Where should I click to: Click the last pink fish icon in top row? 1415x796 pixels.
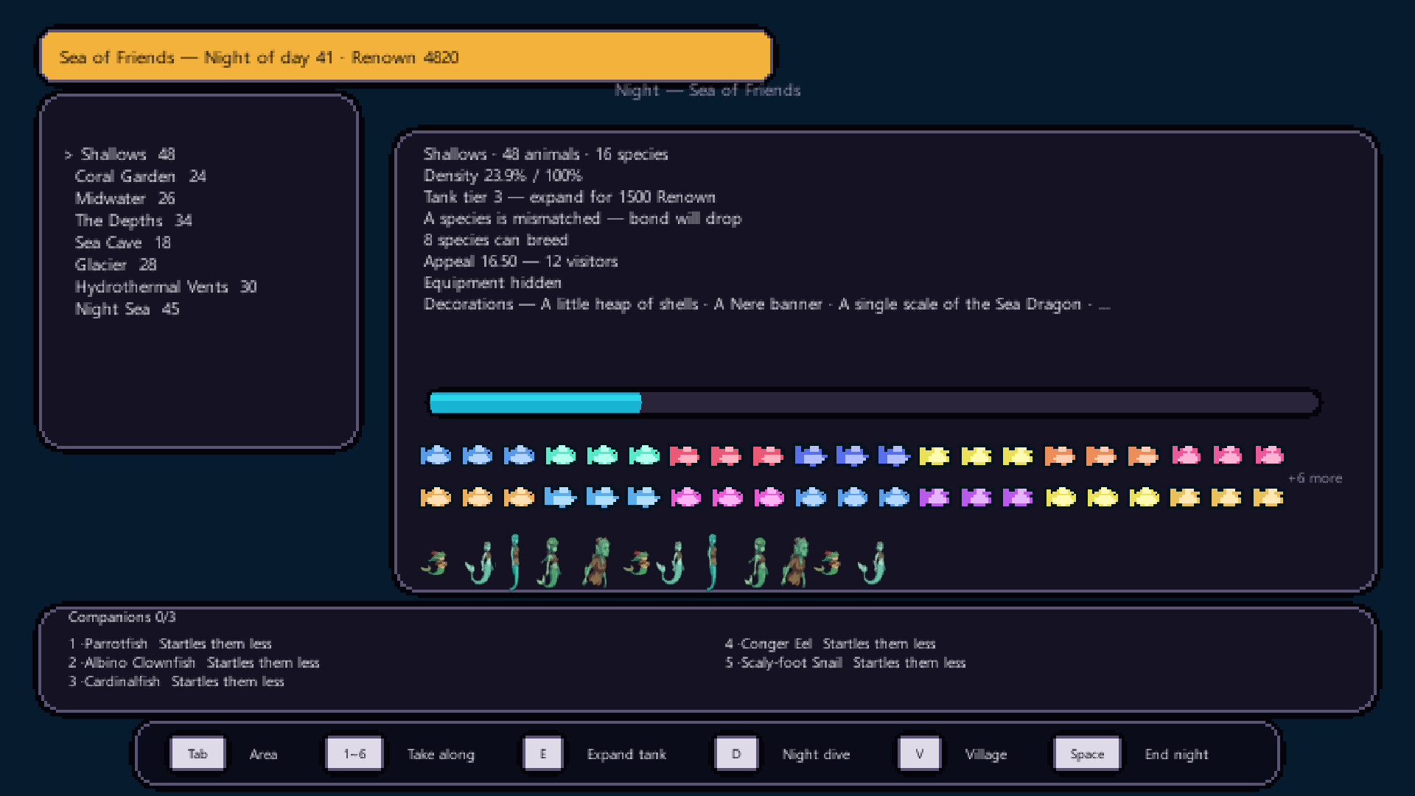click(x=1269, y=455)
